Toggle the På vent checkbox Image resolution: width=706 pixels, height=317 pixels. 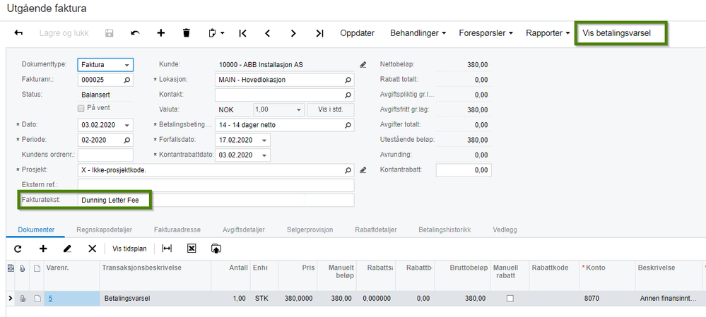coord(81,108)
